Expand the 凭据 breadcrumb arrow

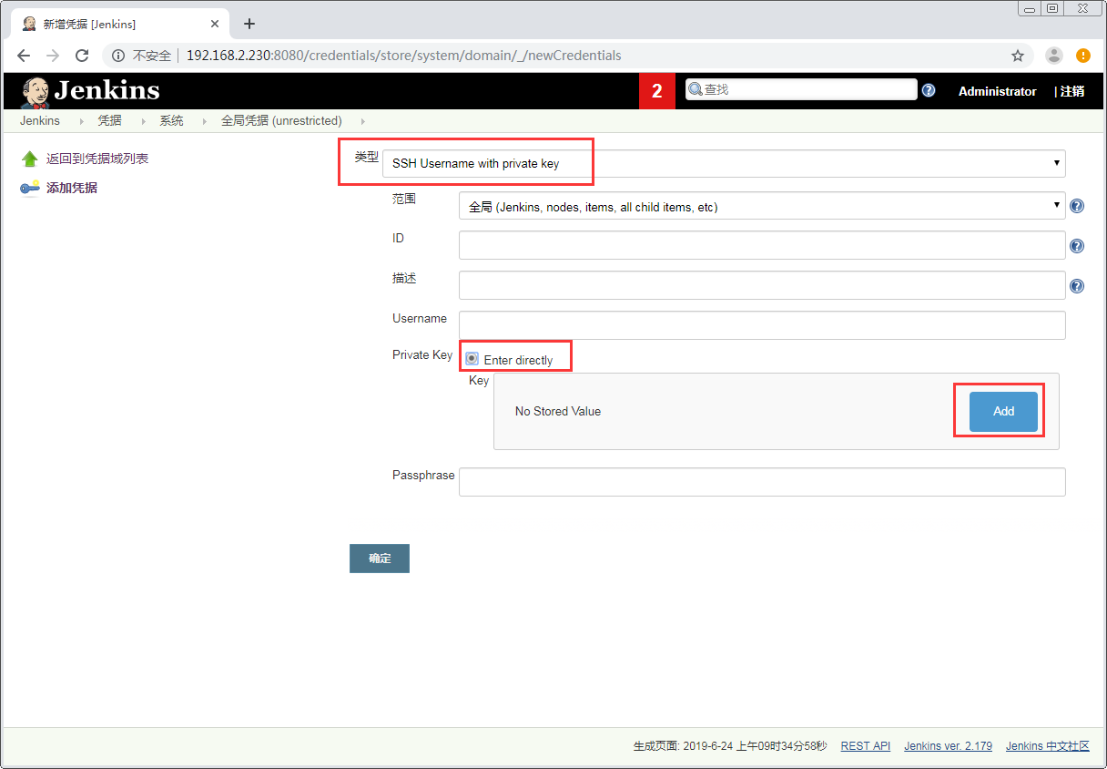tap(143, 121)
